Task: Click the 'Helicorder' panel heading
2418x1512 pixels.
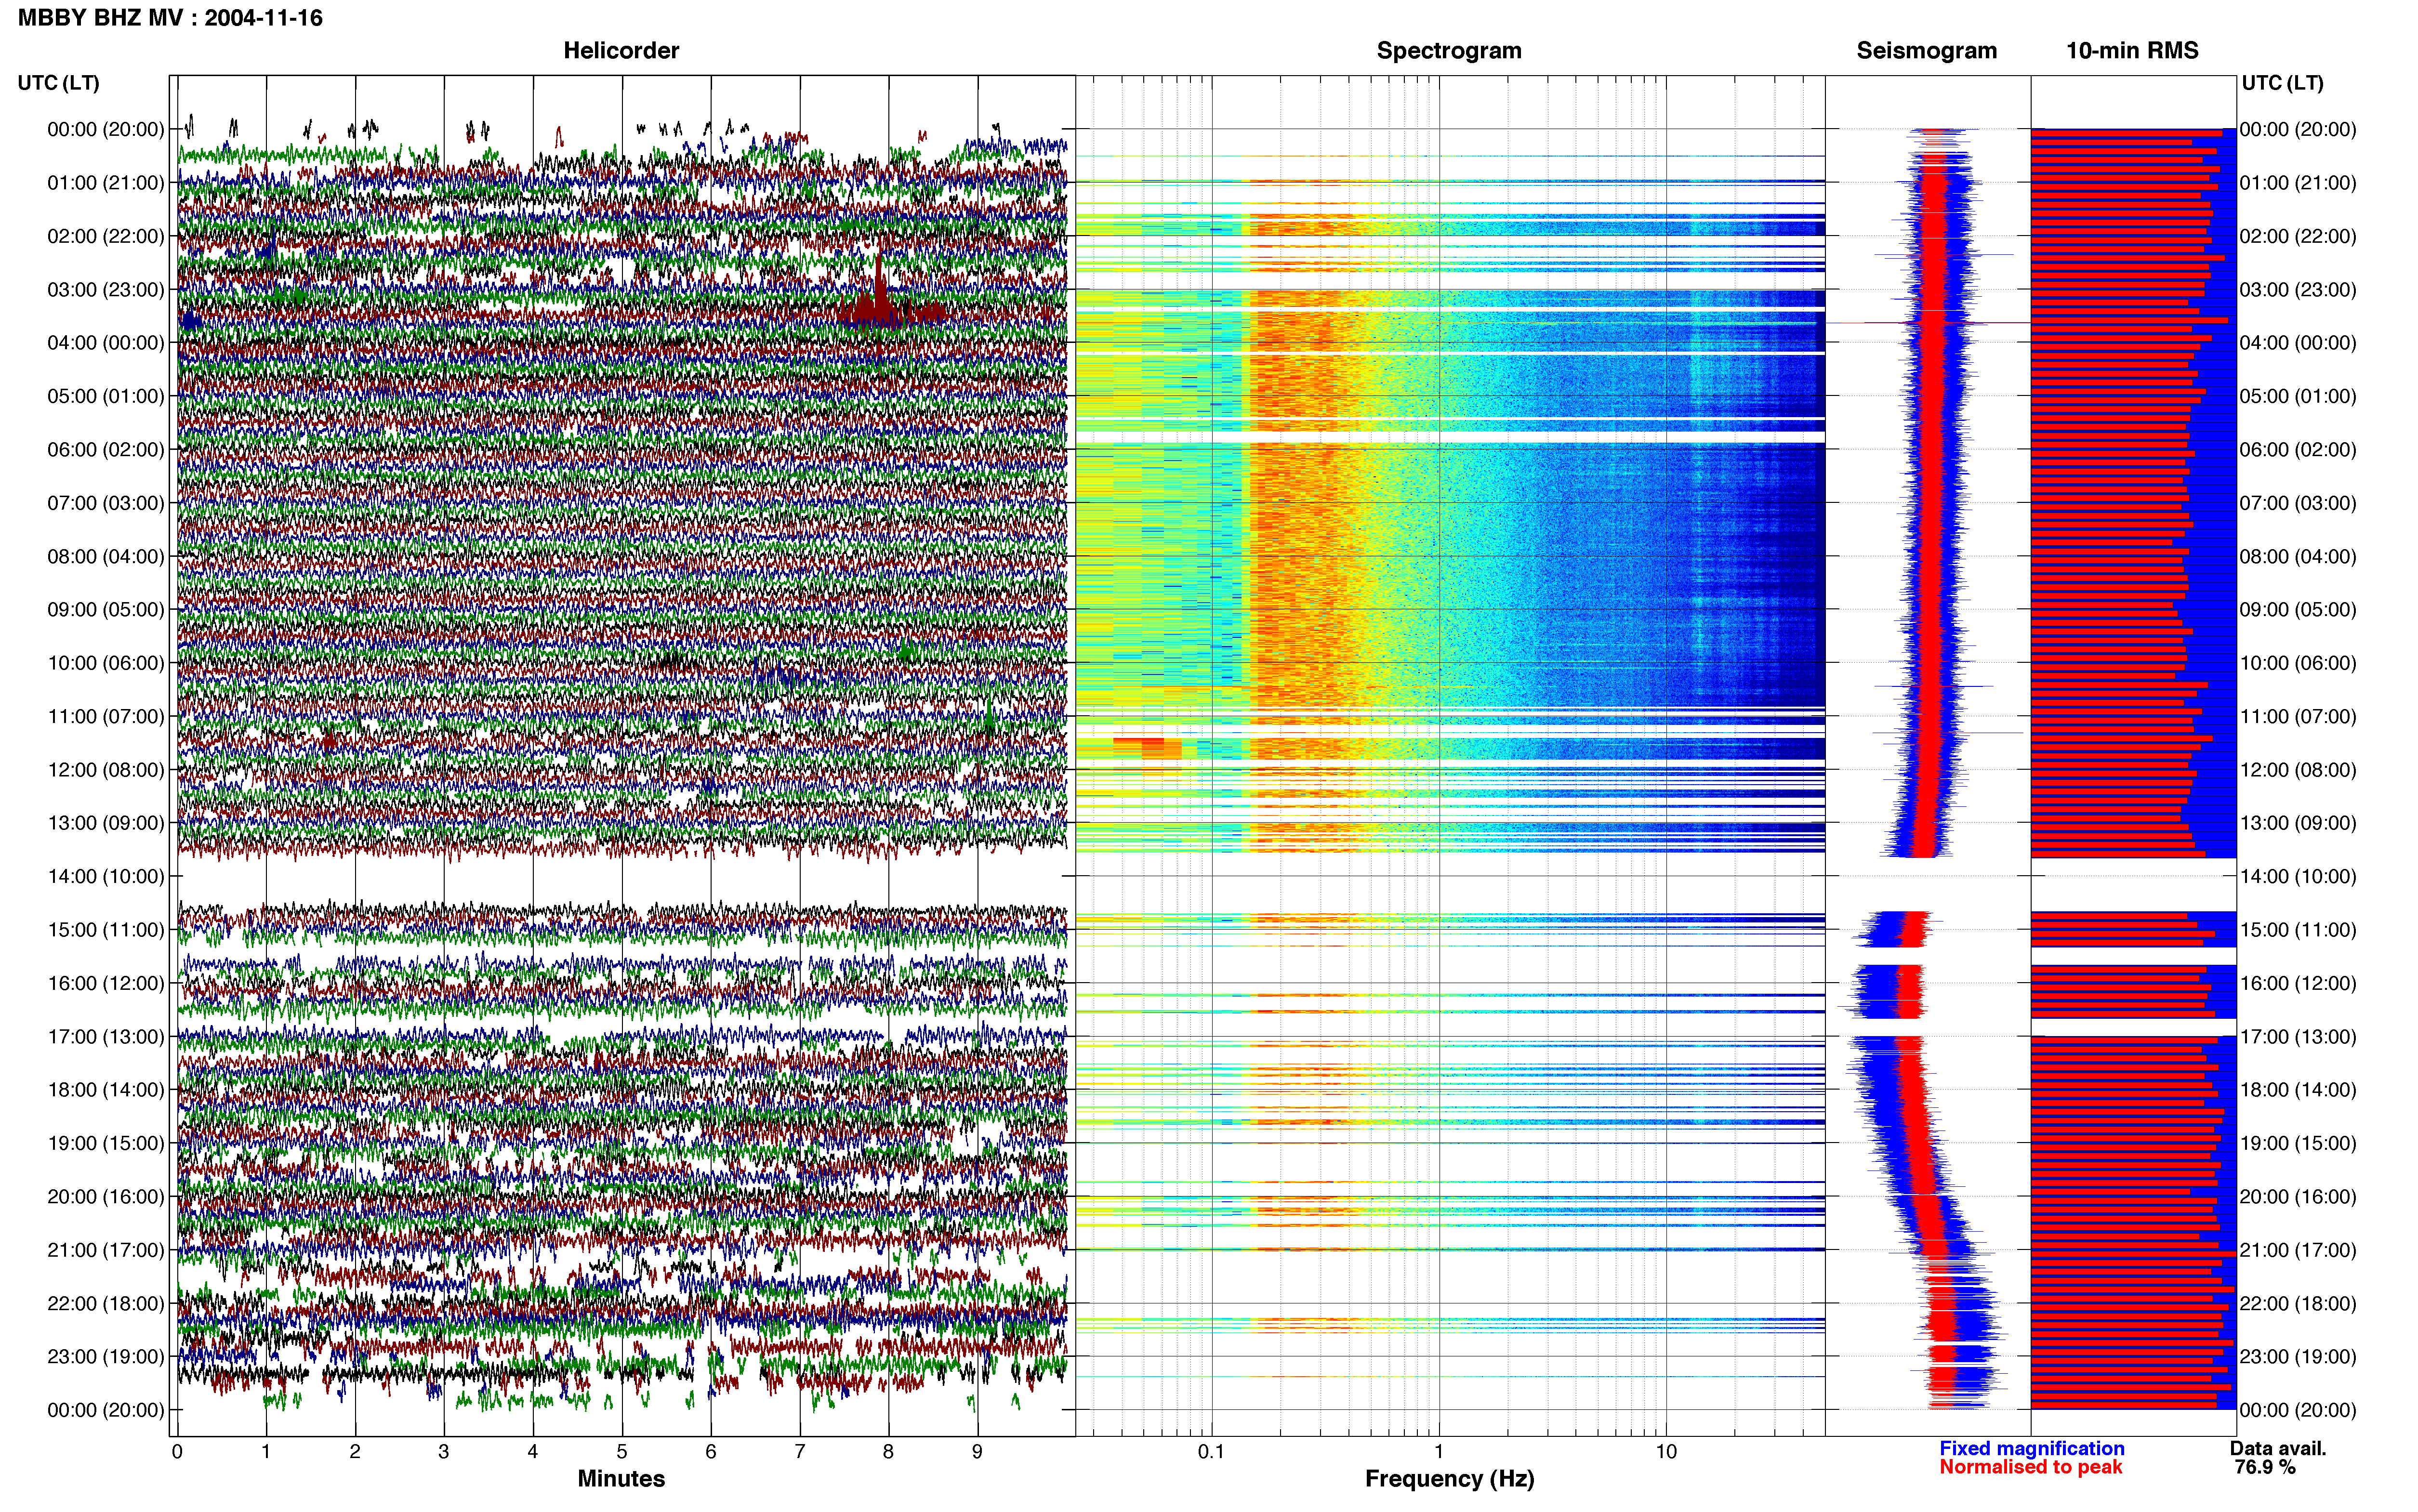Action: coord(621,51)
